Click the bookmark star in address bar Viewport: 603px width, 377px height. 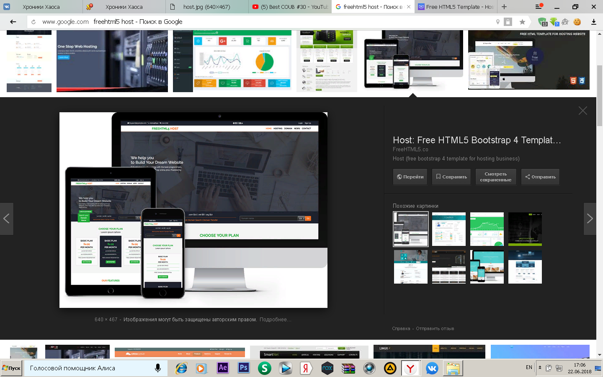tap(522, 22)
